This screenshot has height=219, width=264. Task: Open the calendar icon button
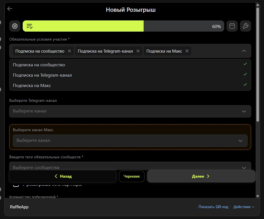232,26
